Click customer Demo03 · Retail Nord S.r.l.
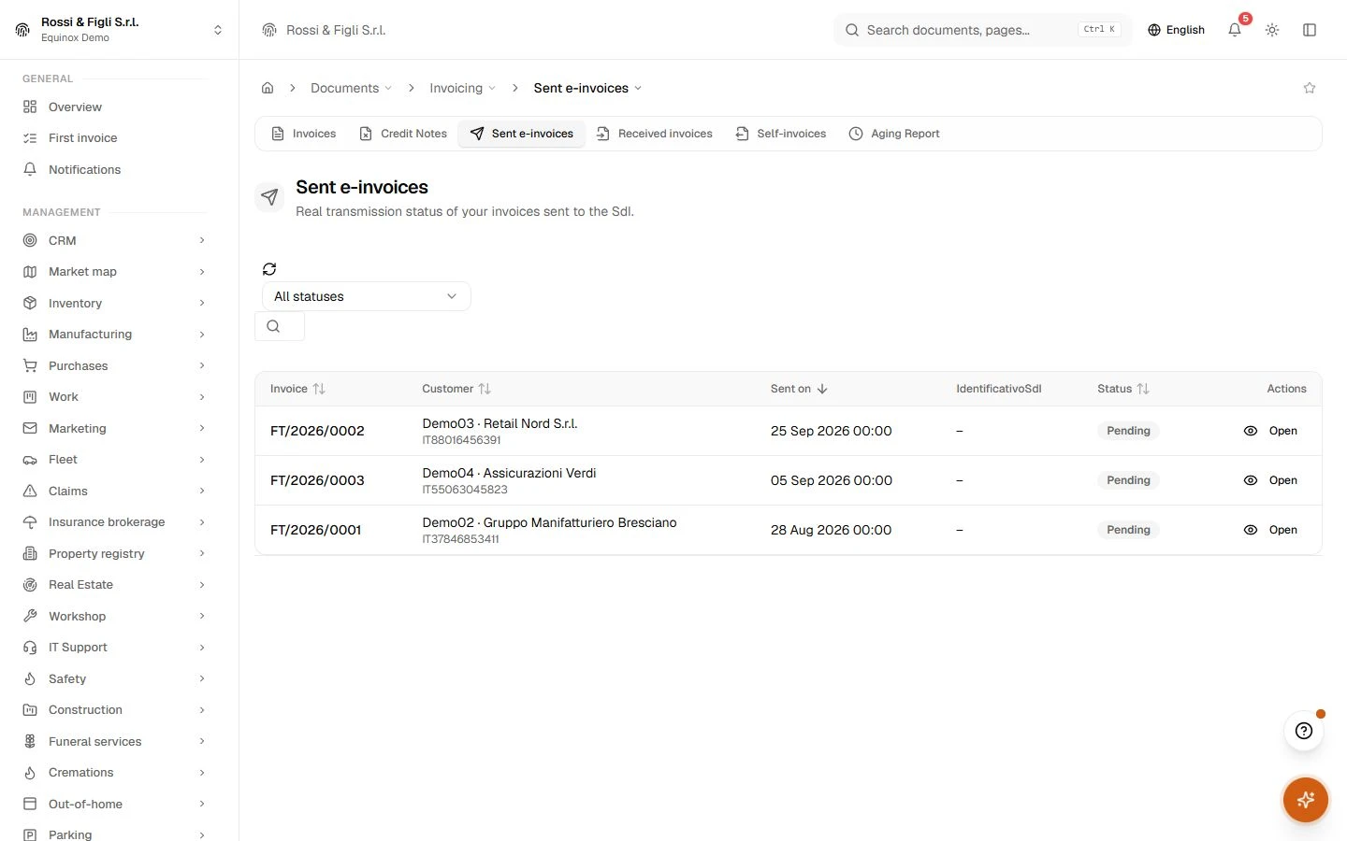The height and width of the screenshot is (841, 1347). (x=500, y=423)
